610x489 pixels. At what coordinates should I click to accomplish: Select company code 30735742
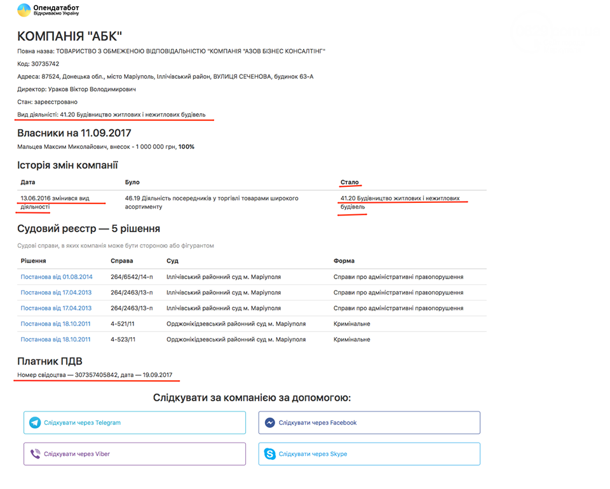45,64
